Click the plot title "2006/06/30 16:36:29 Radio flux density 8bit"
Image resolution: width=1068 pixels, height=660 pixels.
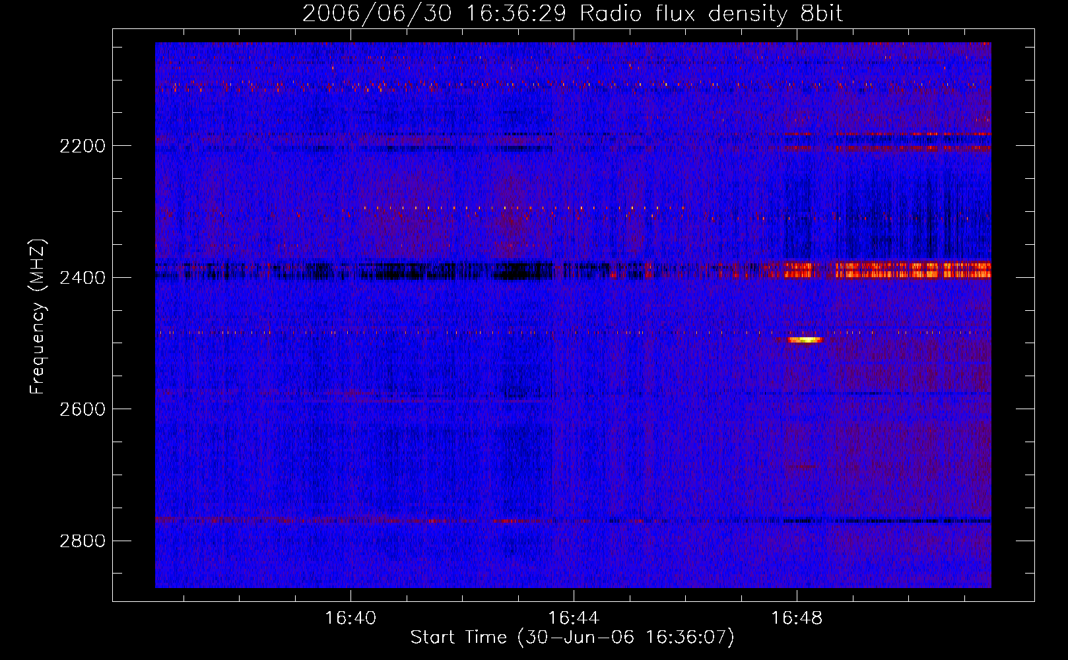pyautogui.click(x=572, y=13)
